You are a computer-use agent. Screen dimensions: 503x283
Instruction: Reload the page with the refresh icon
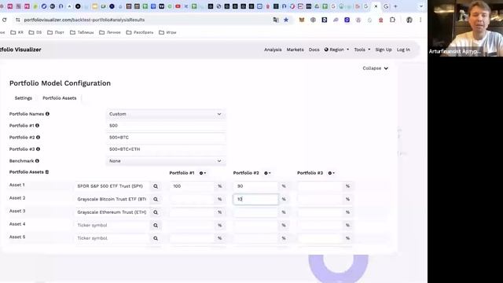click(5, 20)
